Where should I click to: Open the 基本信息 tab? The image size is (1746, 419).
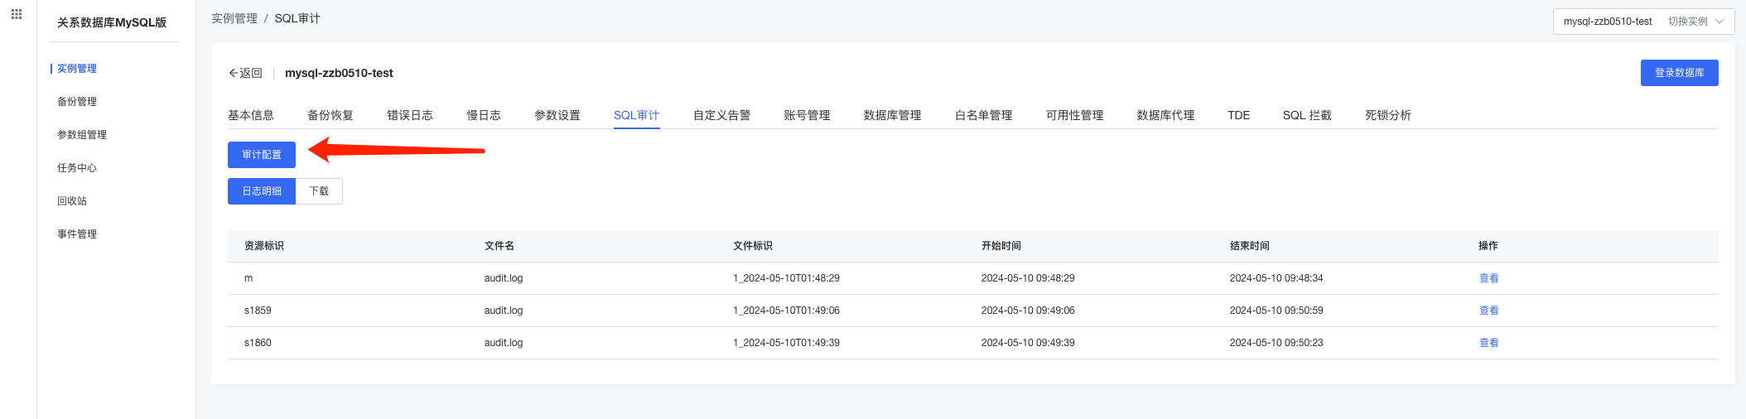pyautogui.click(x=251, y=115)
